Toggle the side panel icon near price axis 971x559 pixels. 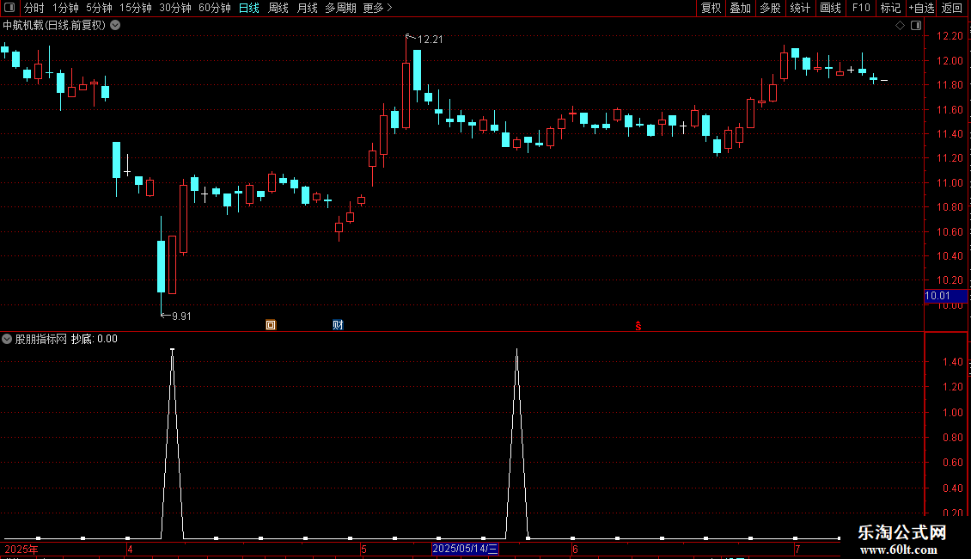[x=916, y=26]
